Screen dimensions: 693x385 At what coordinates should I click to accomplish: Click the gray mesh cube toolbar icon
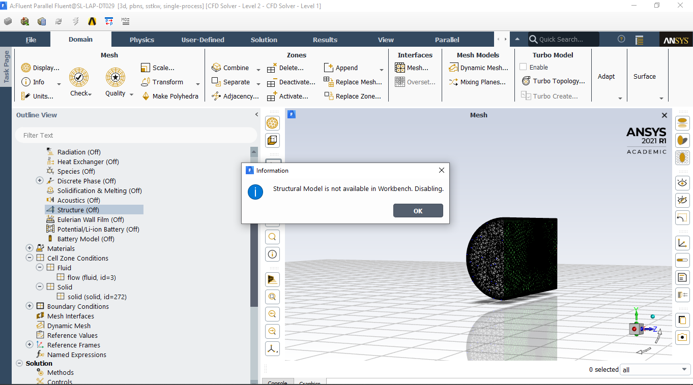8,21
